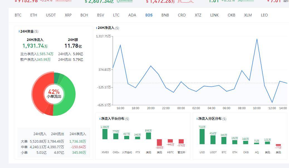Click the 净流入分区分布 section title
The image size is (289, 168).
point(212,119)
